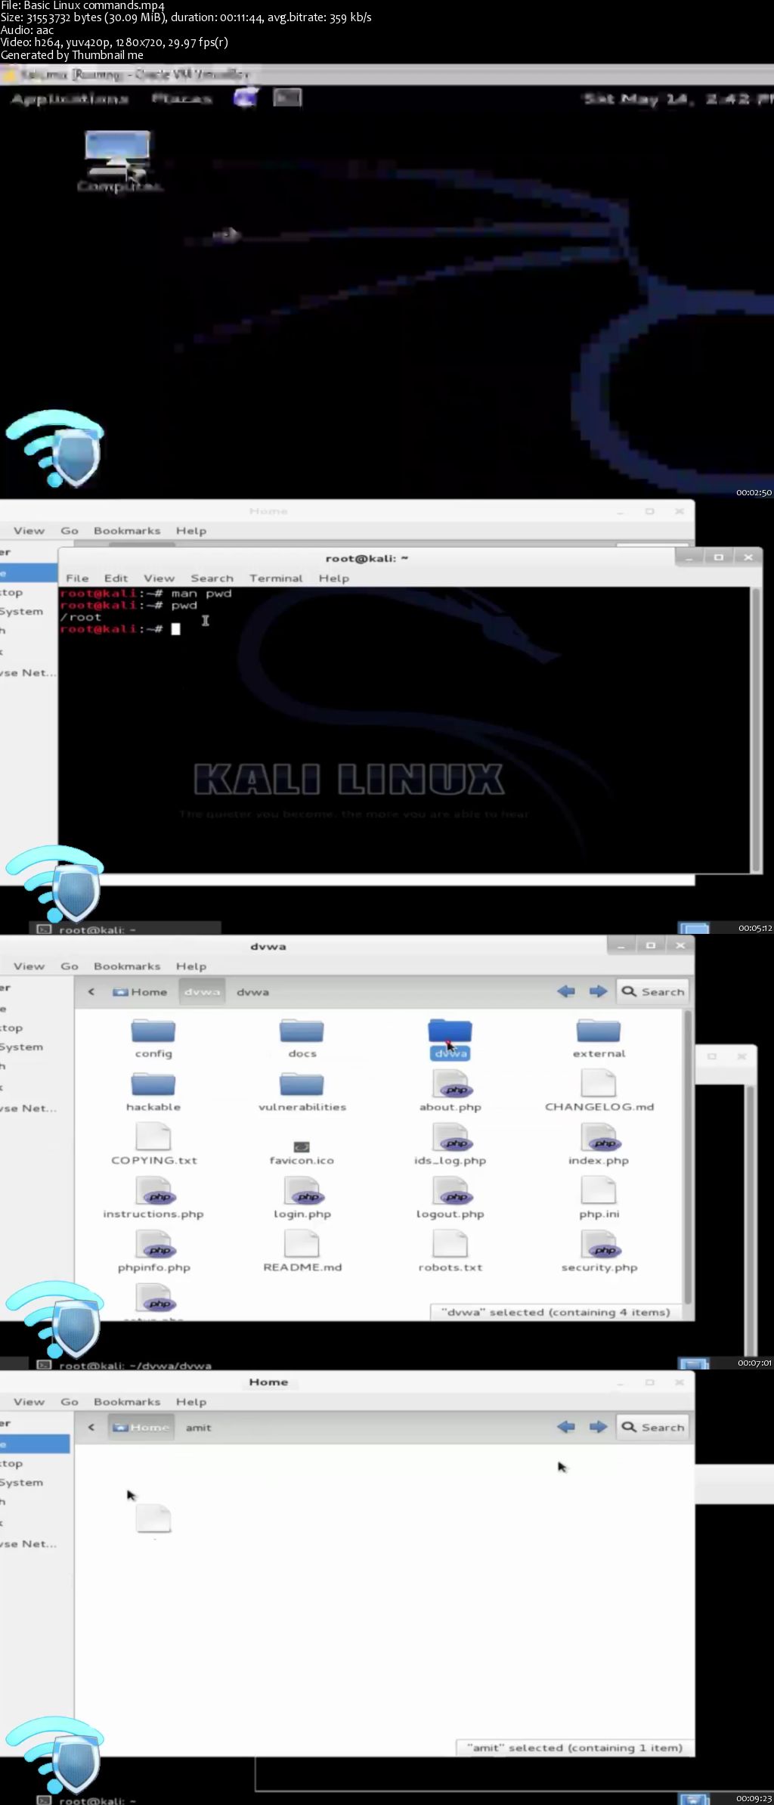774x1805 pixels.
Task: Select the COPYING.txt file
Action: [x=153, y=1144]
